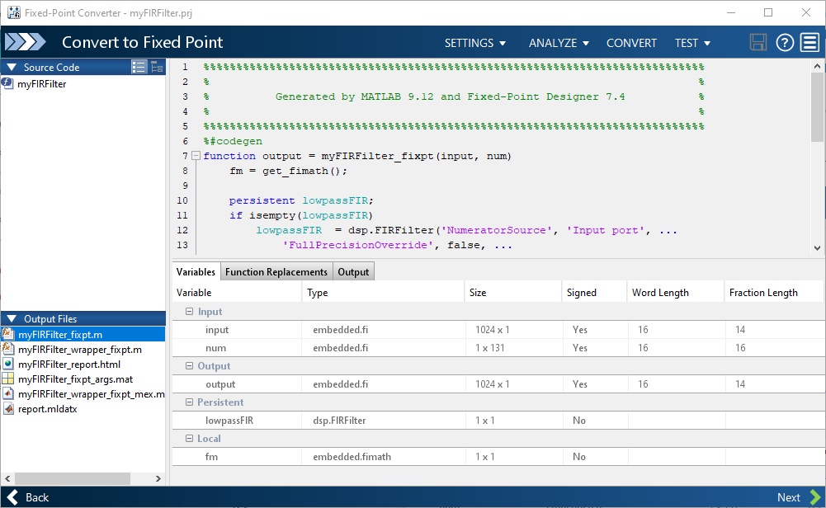Click the CONVERT button
The width and height of the screenshot is (826, 508).
(631, 43)
